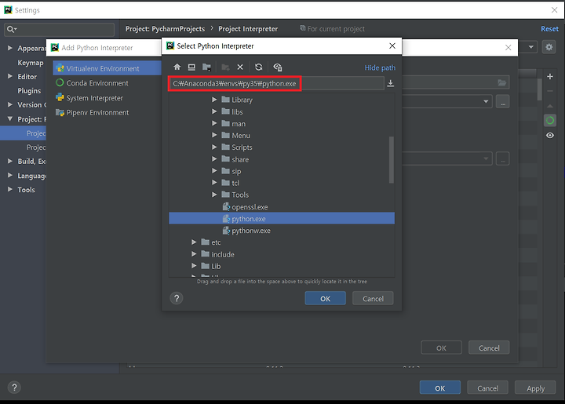The height and width of the screenshot is (404, 565).
Task: Open the interpreter gear settings icon
Action: coord(549,47)
